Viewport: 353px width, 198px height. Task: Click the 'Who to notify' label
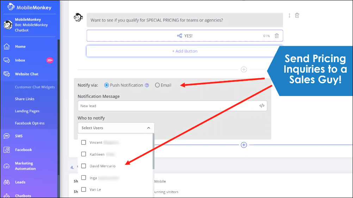pyautogui.click(x=91, y=118)
